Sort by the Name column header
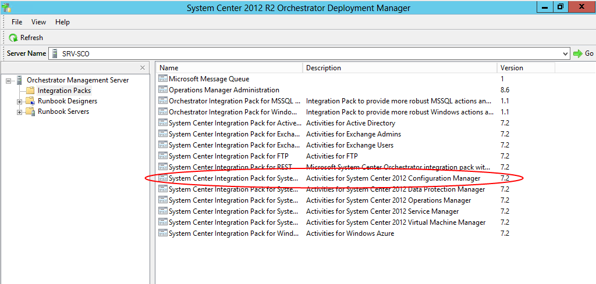This screenshot has width=596, height=284. tap(229, 68)
